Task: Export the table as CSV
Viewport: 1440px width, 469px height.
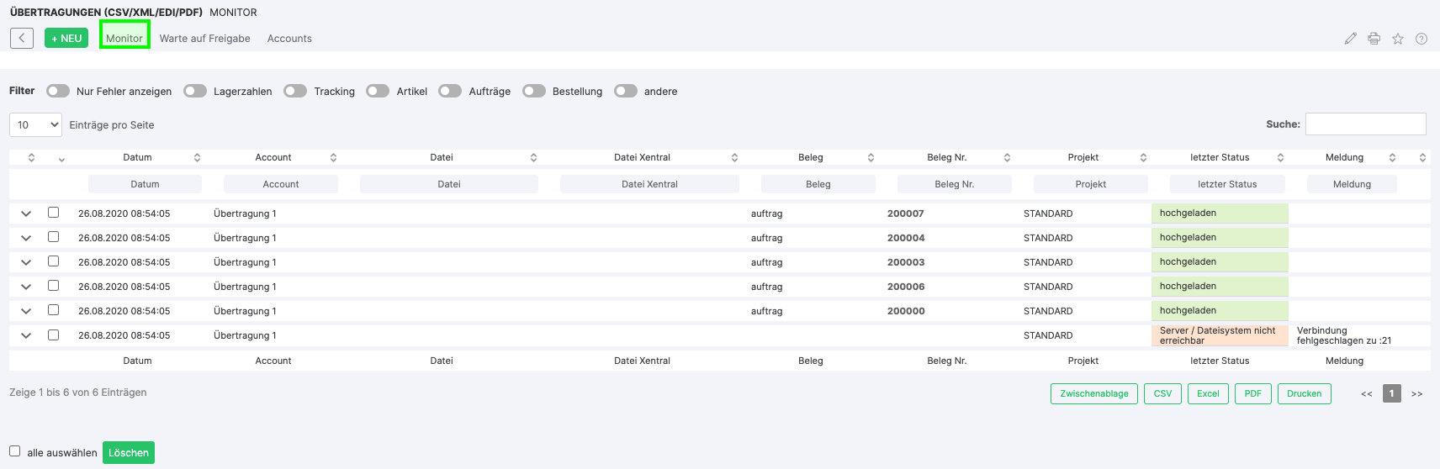Action: [1162, 393]
